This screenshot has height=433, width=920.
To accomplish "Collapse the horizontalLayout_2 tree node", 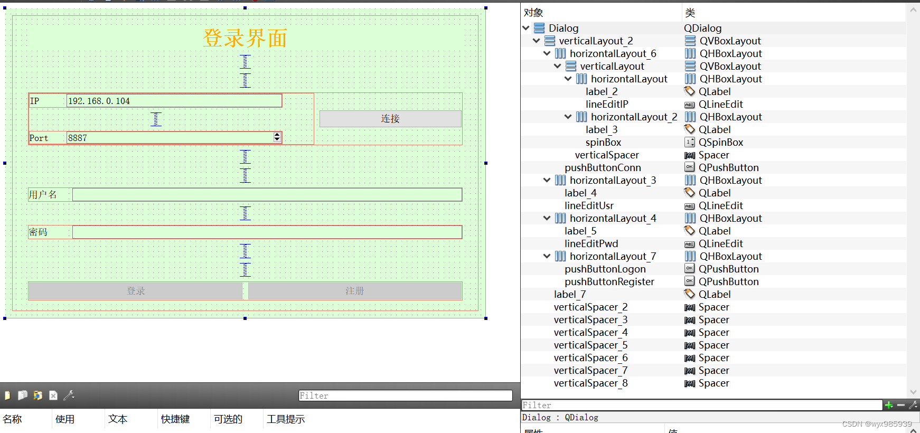I will click(568, 117).
